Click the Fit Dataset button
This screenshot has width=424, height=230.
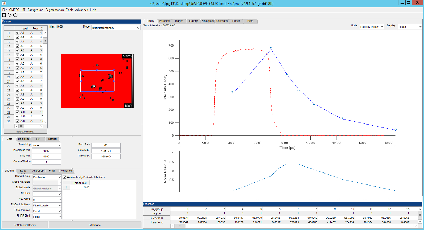94,225
